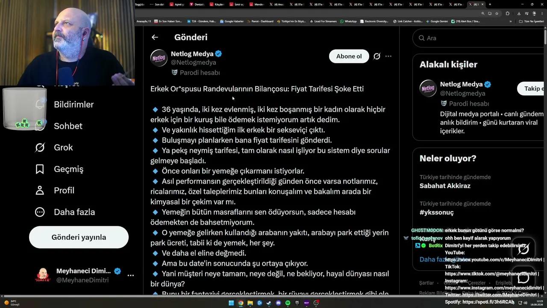Open browser downloads icon
This screenshot has width=547, height=308.
(x=519, y=13)
